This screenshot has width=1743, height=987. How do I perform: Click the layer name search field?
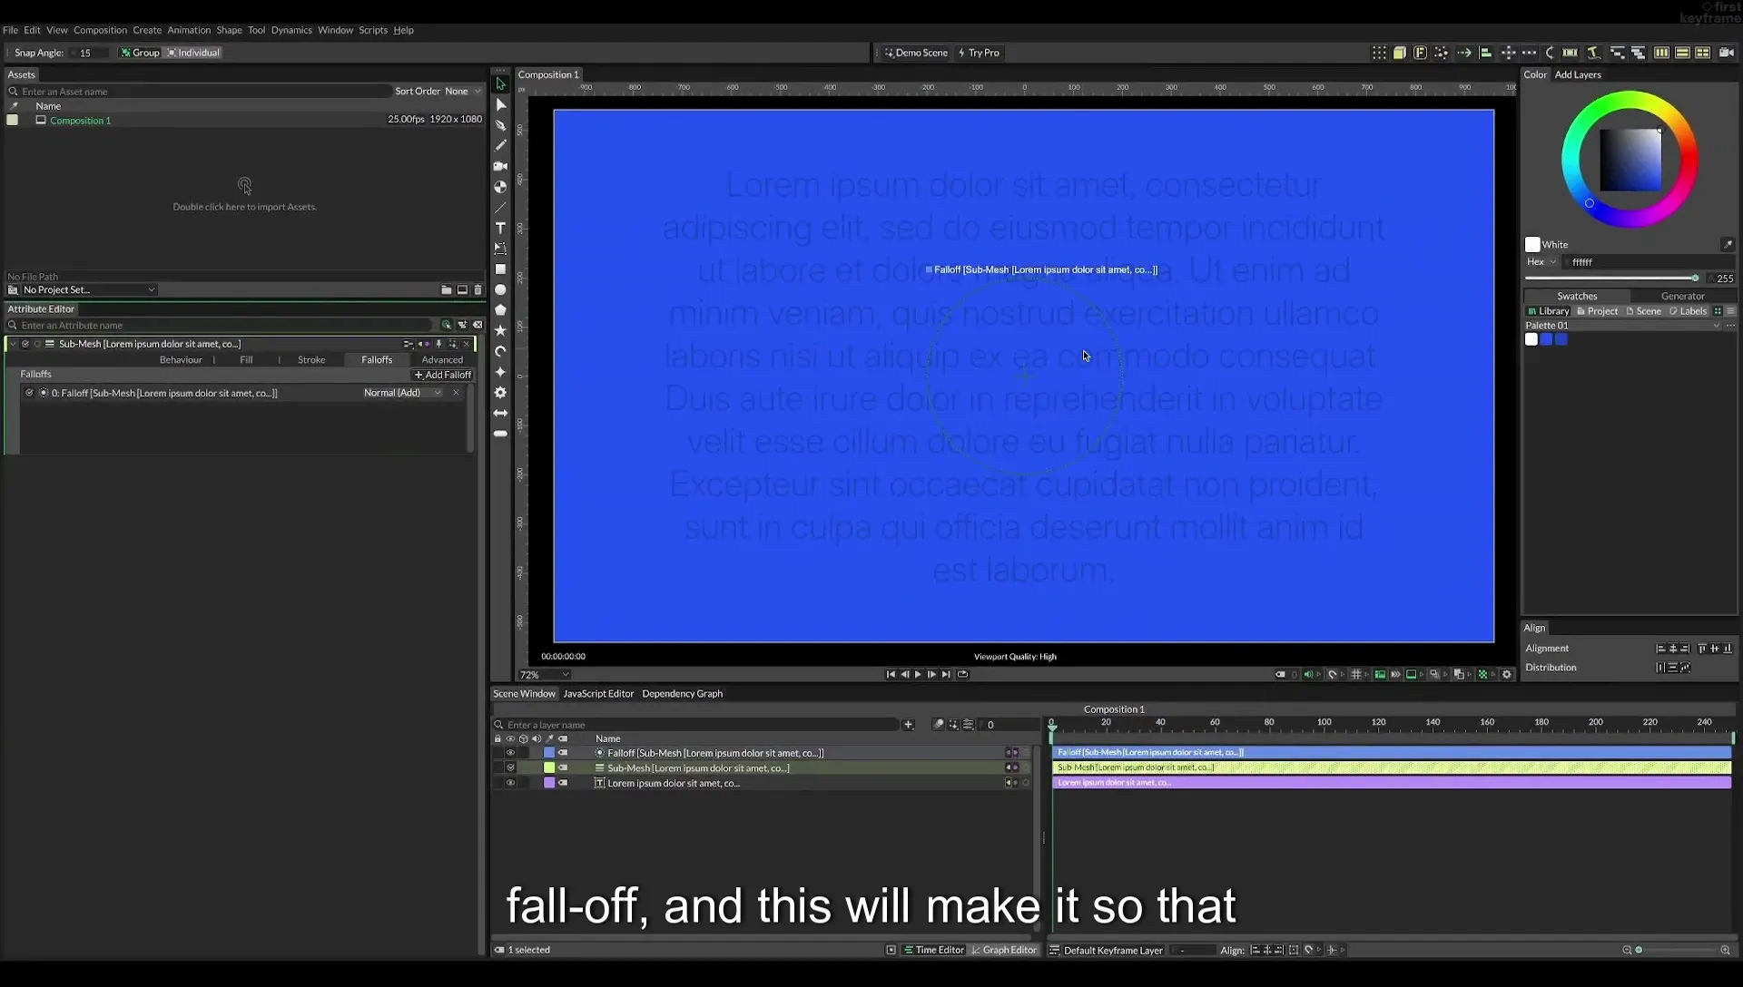[x=701, y=725]
